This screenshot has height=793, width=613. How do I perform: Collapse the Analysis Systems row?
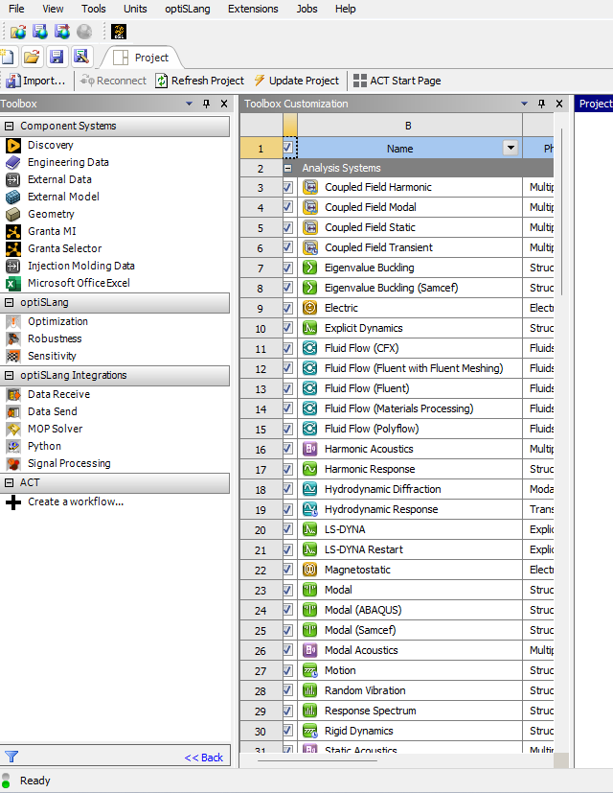288,168
